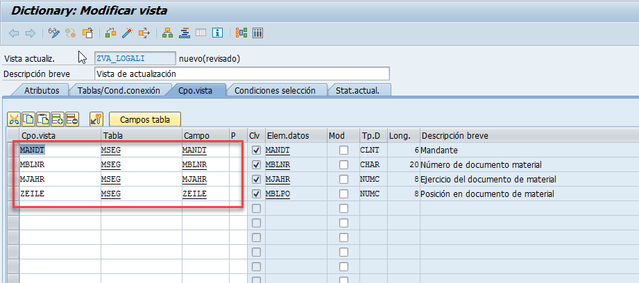
Task: Click the text Número de documento material
Action: pos(482,165)
